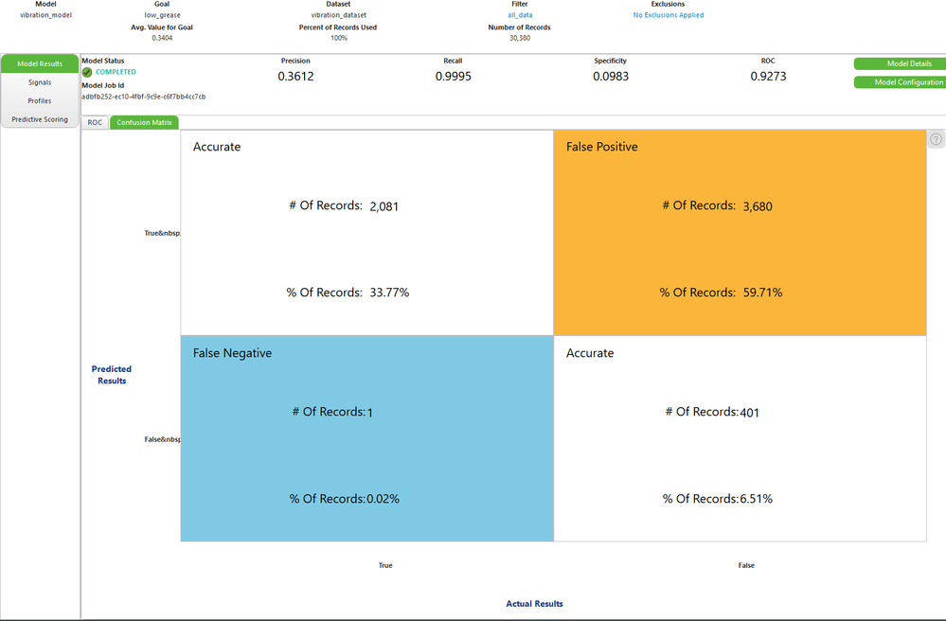The height and width of the screenshot is (621, 946).
Task: Click the Predicted Results axis label
Action: 112,375
